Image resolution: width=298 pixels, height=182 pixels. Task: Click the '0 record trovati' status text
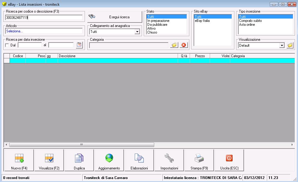click(x=16, y=178)
